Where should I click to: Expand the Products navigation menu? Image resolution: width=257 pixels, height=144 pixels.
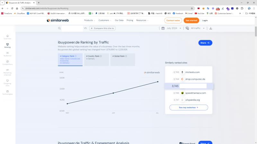[89, 20]
